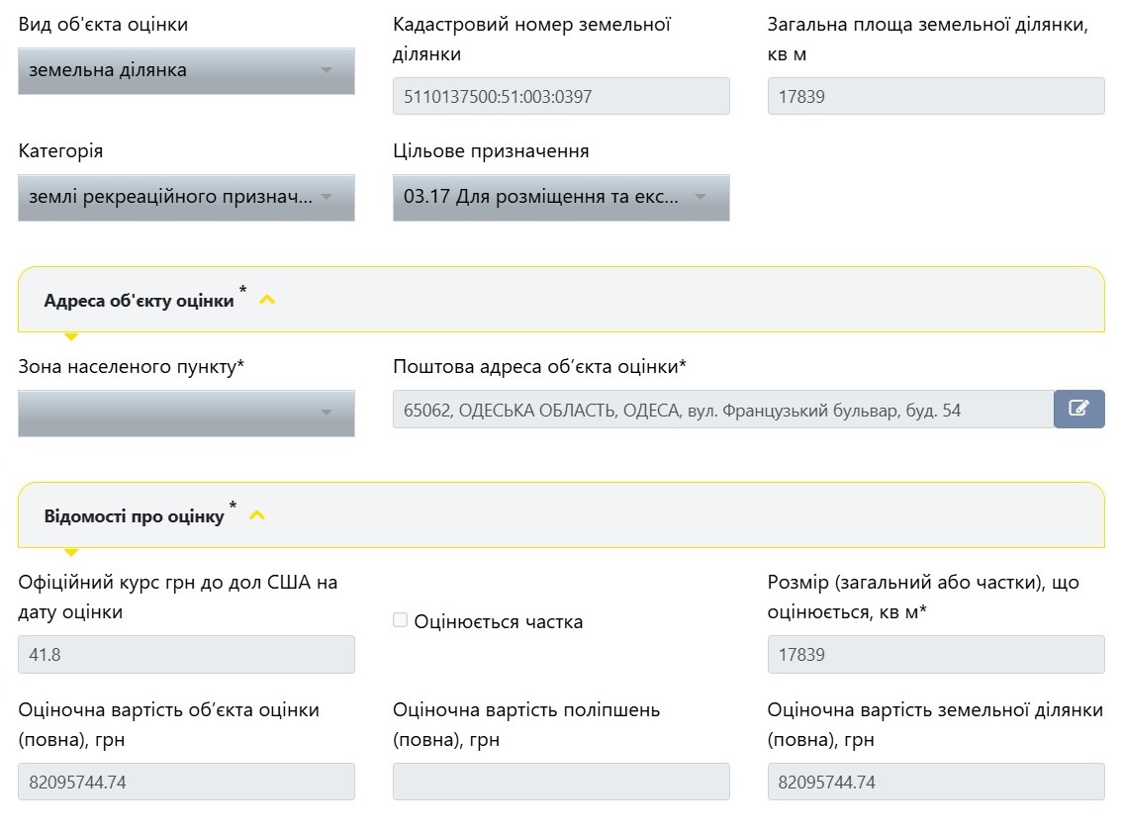Click the cadastral number input field
This screenshot has width=1122, height=832.
point(561,97)
